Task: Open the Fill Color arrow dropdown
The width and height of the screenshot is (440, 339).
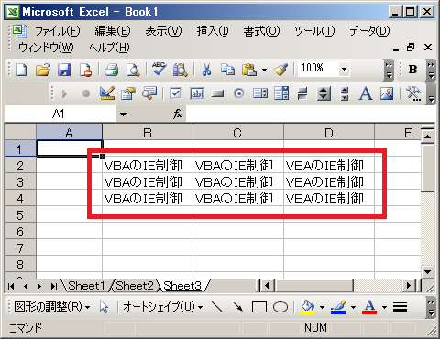Action: click(322, 307)
